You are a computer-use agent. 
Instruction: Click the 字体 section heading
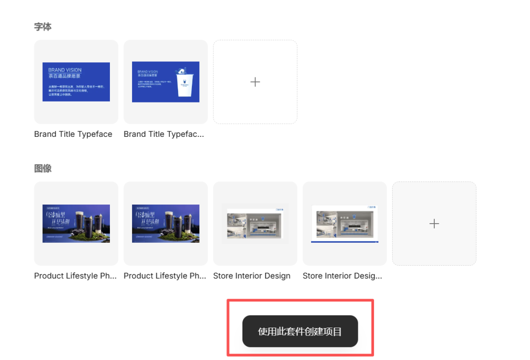(43, 27)
